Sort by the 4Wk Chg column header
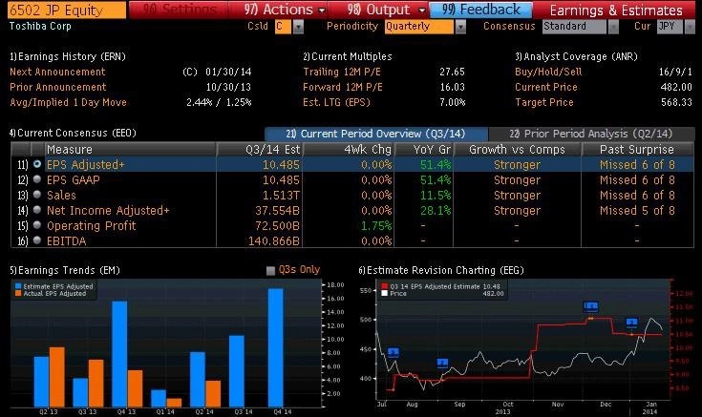The width and height of the screenshot is (702, 417). click(349, 150)
